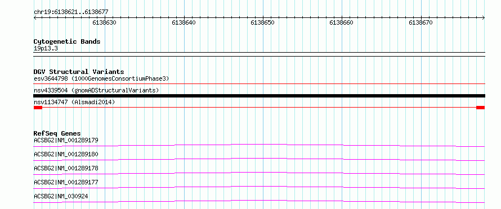Click right red block of nsv1134747
The image size is (501, 209).
tap(481, 108)
